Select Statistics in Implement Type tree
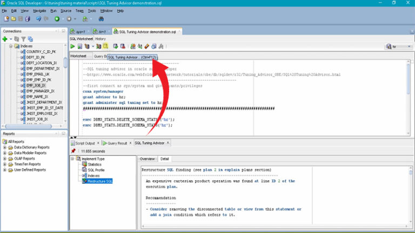 95,165
